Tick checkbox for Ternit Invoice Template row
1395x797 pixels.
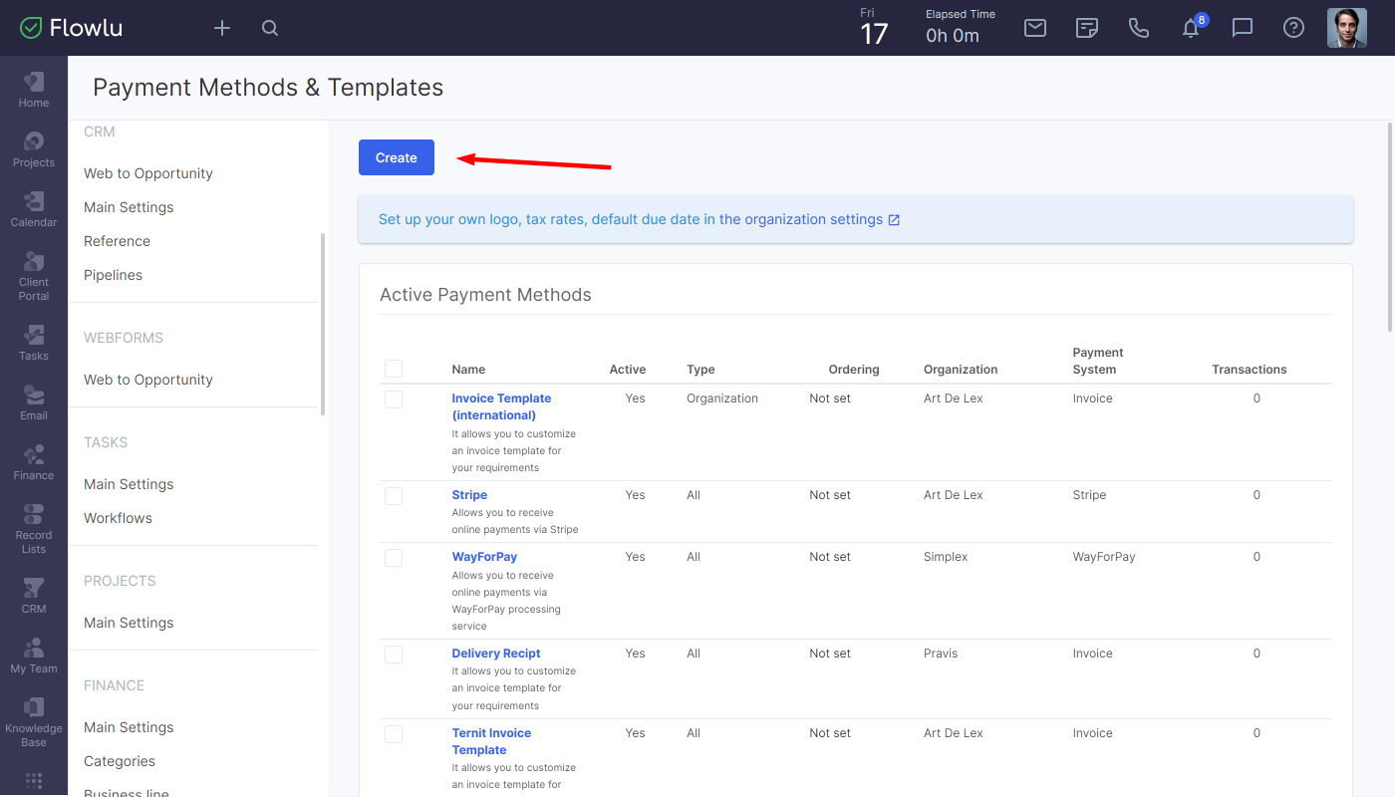[394, 734]
